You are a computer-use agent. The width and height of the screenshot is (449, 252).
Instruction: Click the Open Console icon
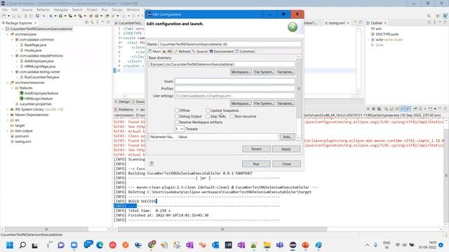pyautogui.click(x=430, y=109)
